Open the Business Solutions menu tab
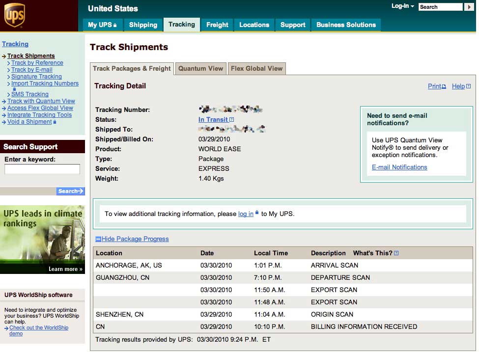 pyautogui.click(x=346, y=25)
